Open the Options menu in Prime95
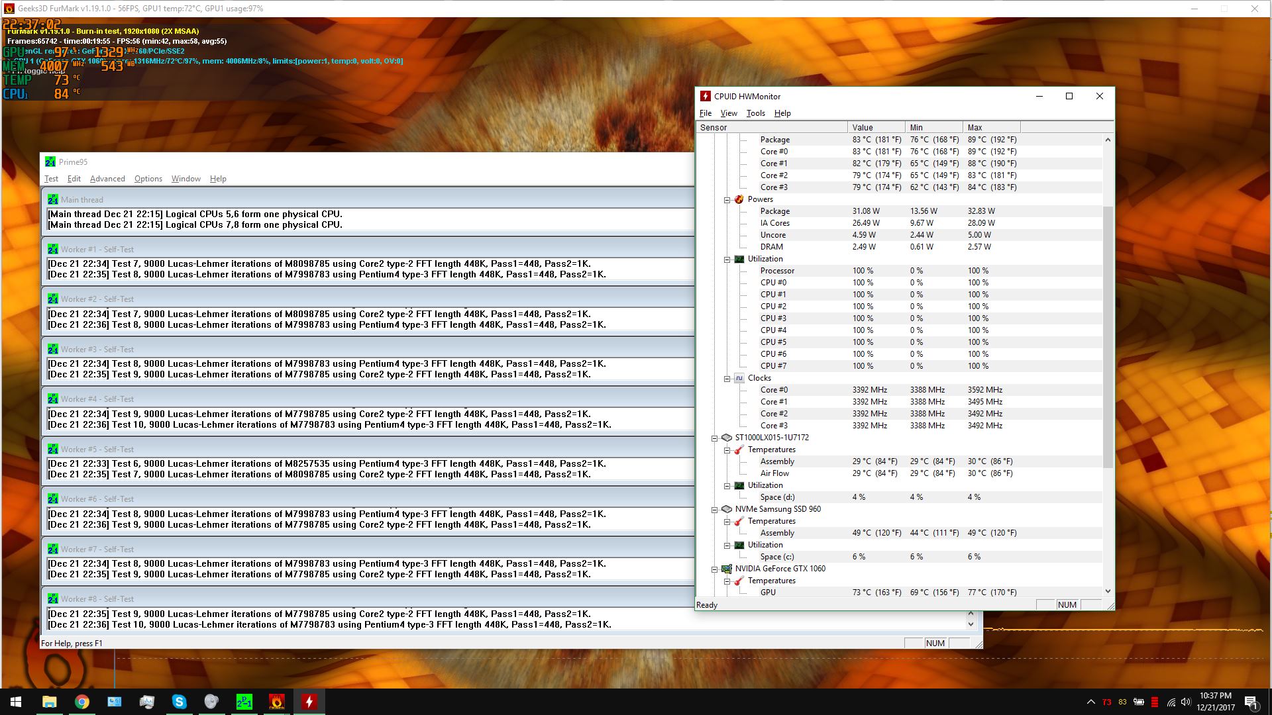 (x=148, y=179)
